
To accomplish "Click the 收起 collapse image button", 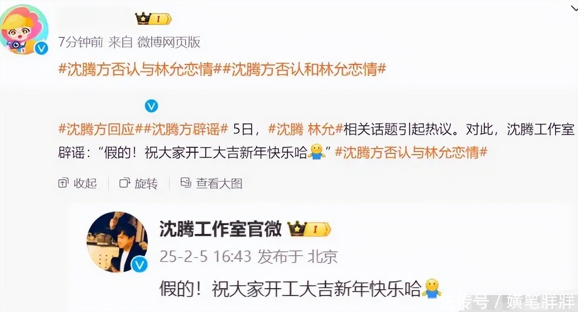I will click(x=78, y=184).
